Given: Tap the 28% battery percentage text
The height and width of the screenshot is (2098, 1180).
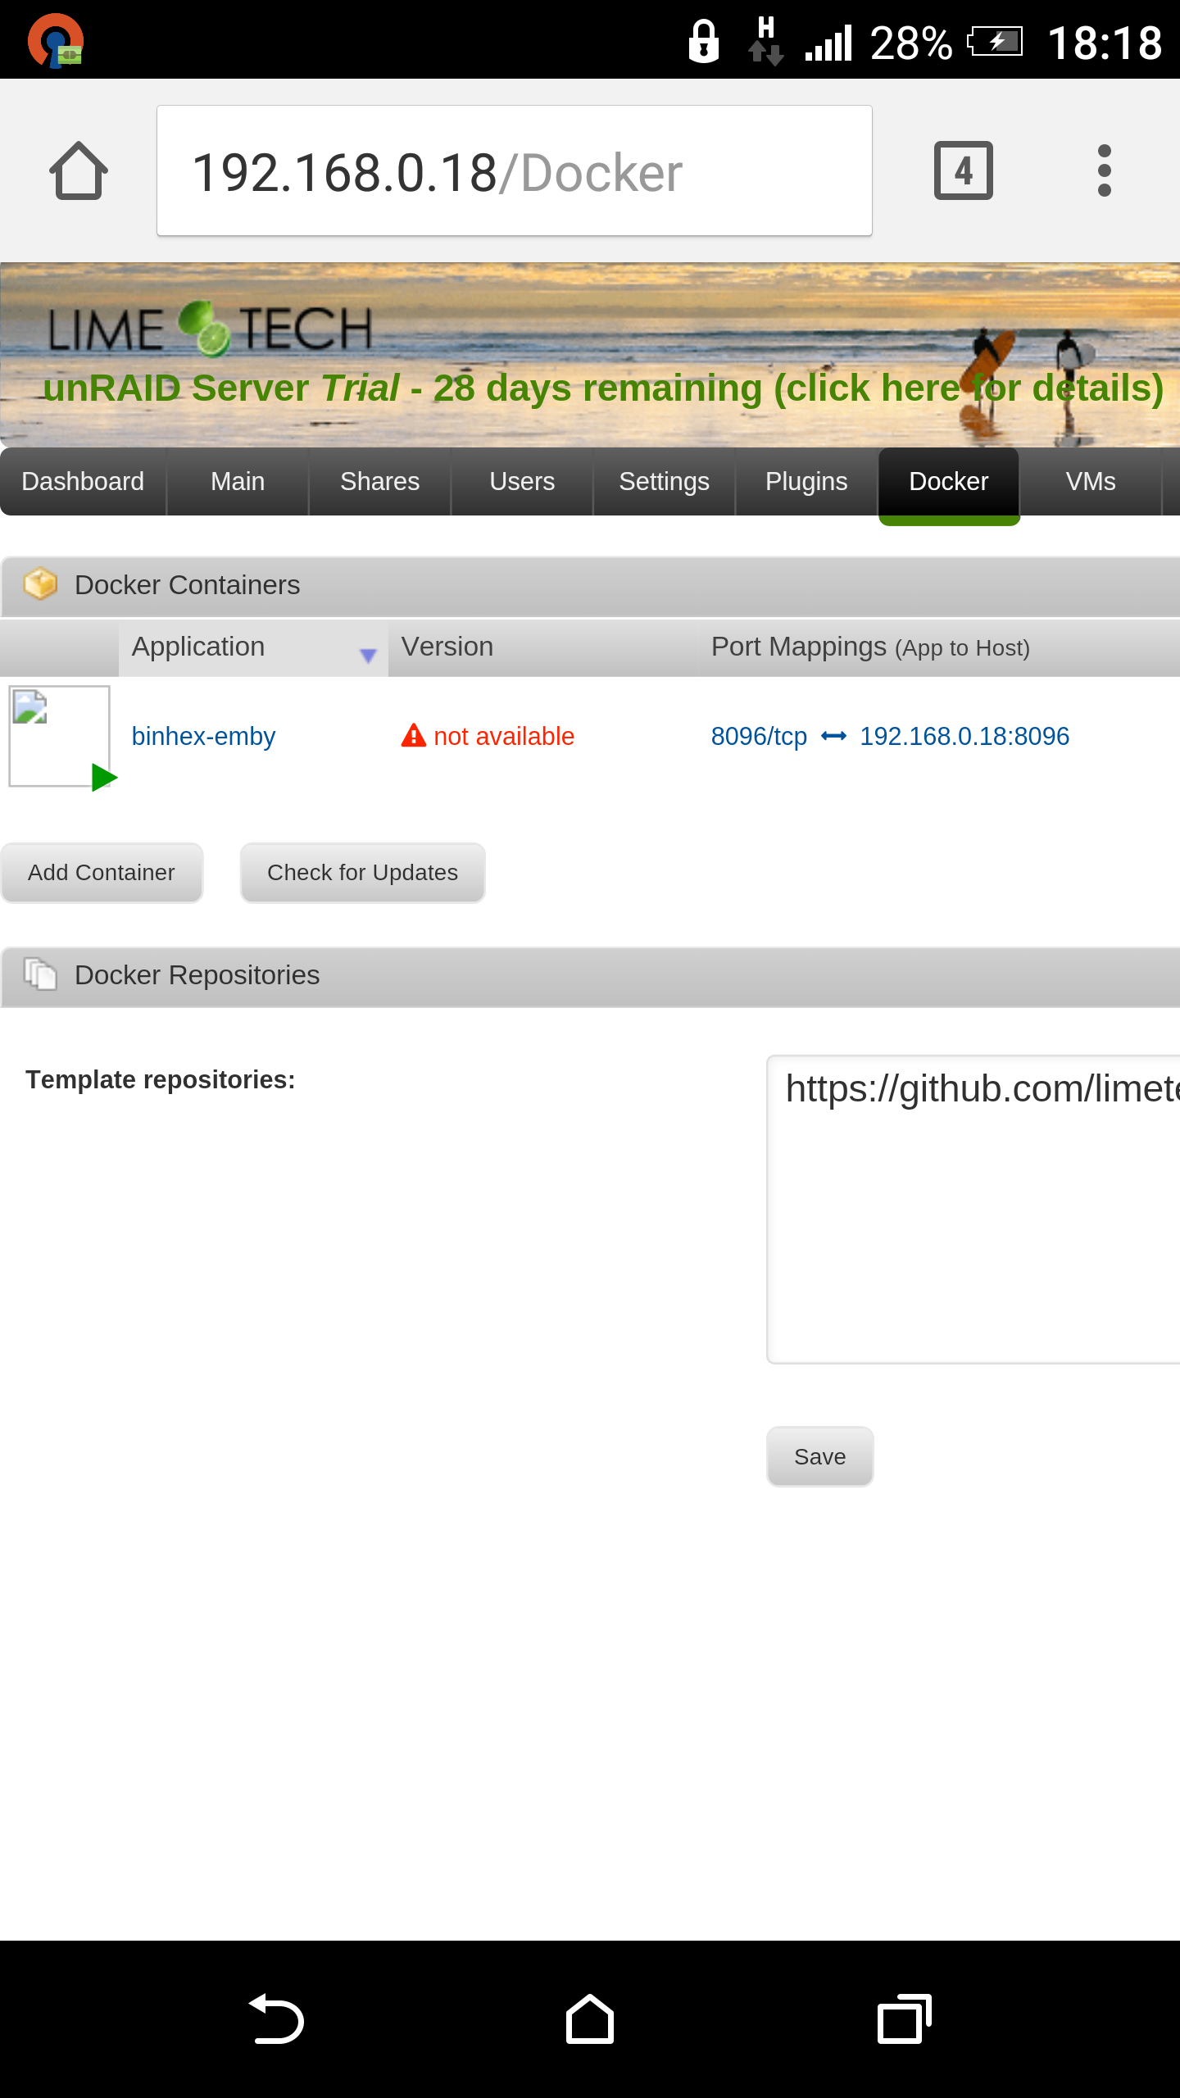Looking at the screenshot, I should pos(911,43).
